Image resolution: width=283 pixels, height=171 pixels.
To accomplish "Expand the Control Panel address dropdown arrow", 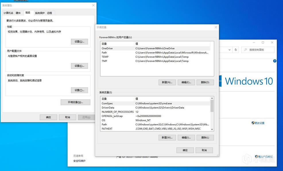I will pyautogui.click(x=229, y=50).
